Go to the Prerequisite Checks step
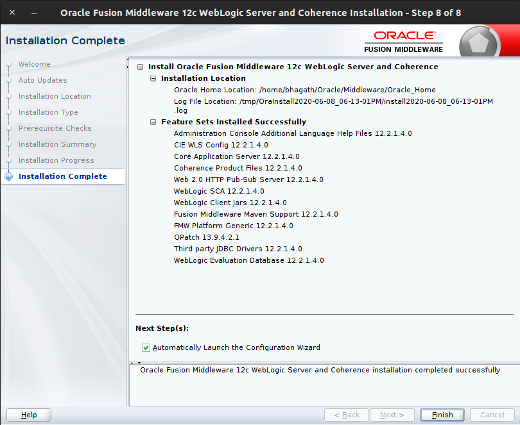This screenshot has height=425, width=520. (x=55, y=128)
